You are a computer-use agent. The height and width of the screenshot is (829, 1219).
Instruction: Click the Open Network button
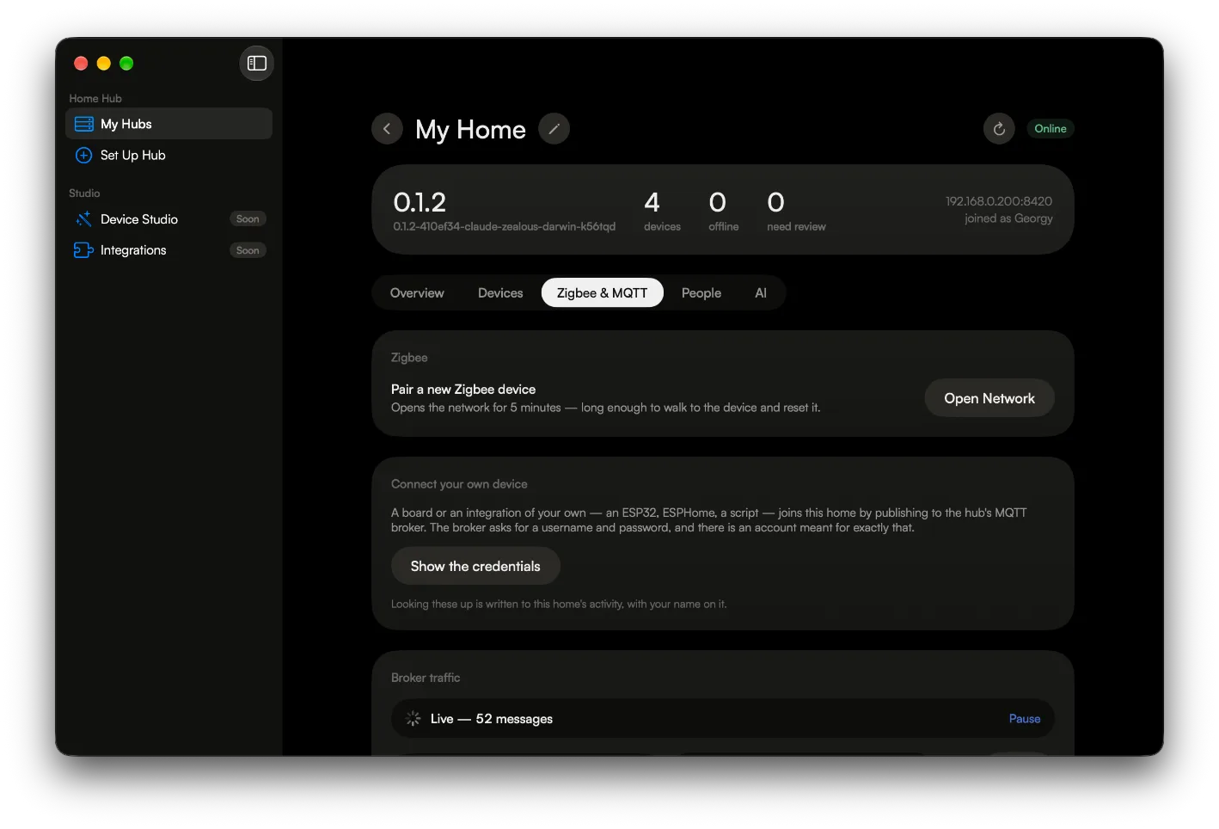click(x=989, y=398)
